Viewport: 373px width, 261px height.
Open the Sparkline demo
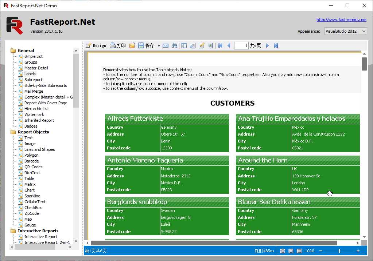click(32, 196)
